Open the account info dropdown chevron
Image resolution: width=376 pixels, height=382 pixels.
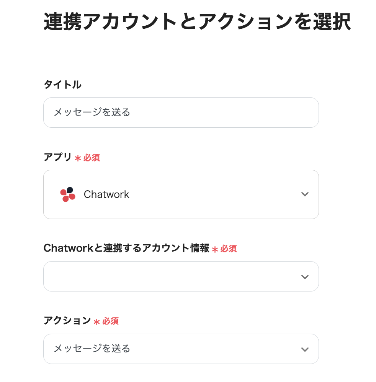(x=305, y=277)
